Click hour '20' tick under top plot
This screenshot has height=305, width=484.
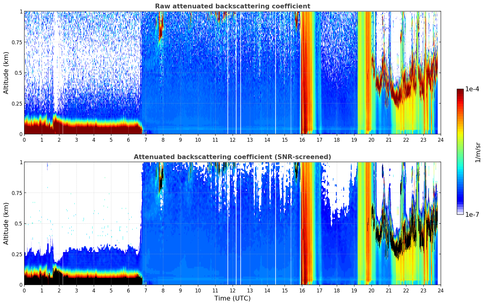pyautogui.click(x=371, y=140)
